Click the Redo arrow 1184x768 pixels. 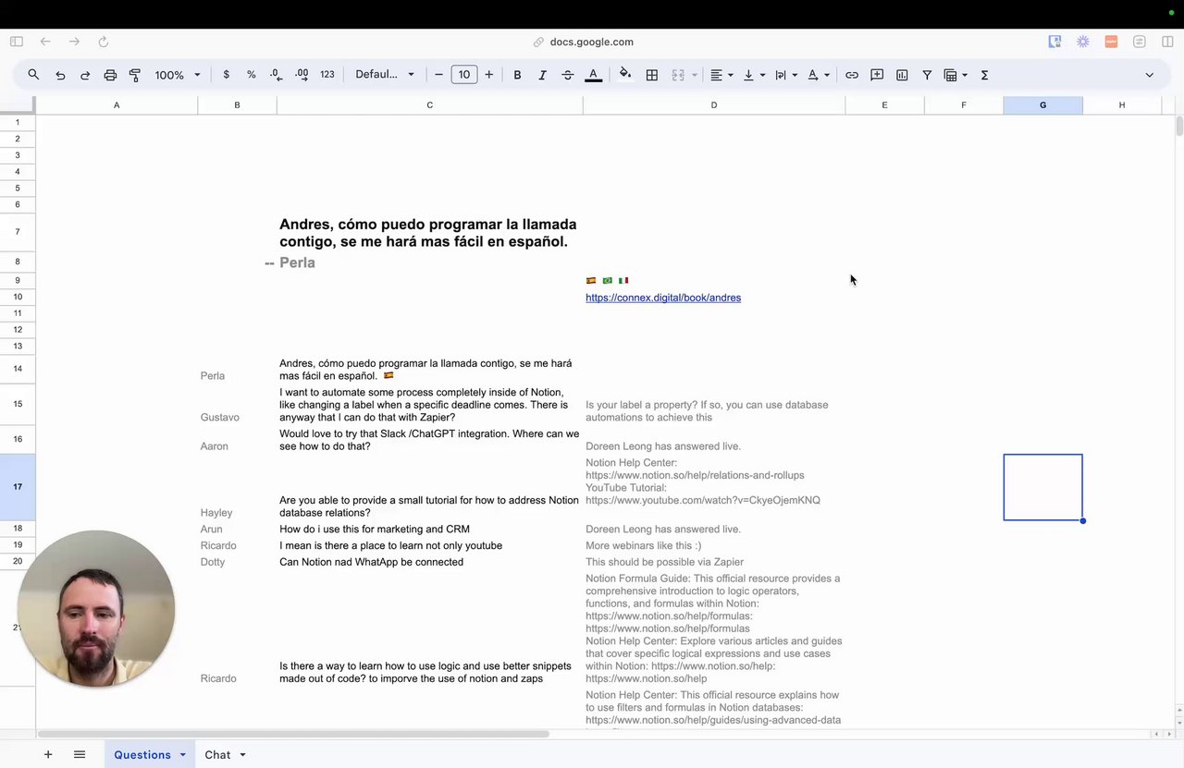coord(85,75)
